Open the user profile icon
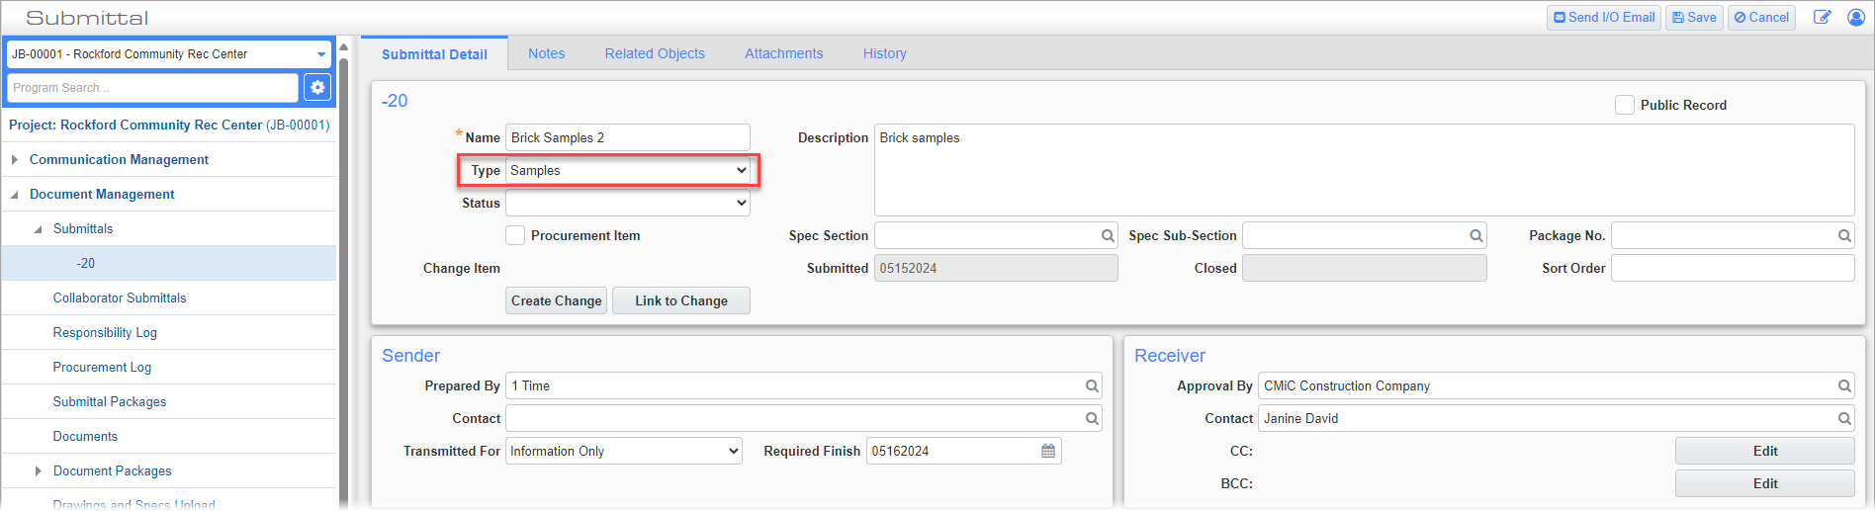This screenshot has height=511, width=1875. click(1856, 17)
